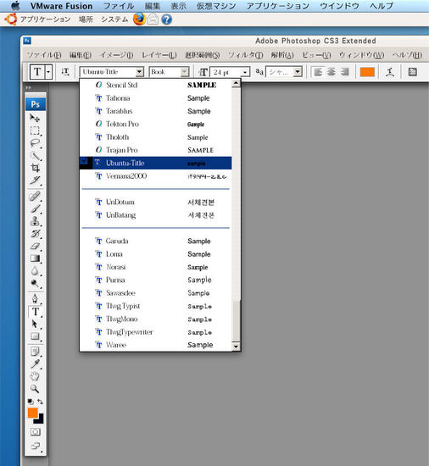
Task: Select the Zoom tool
Action: coord(35,389)
